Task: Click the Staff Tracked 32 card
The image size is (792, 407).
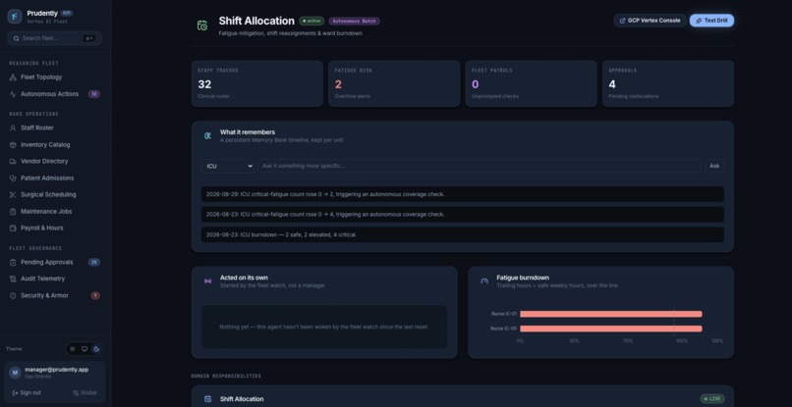Action: click(x=256, y=83)
